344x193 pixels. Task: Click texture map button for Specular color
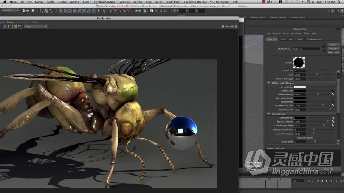click(x=333, y=117)
